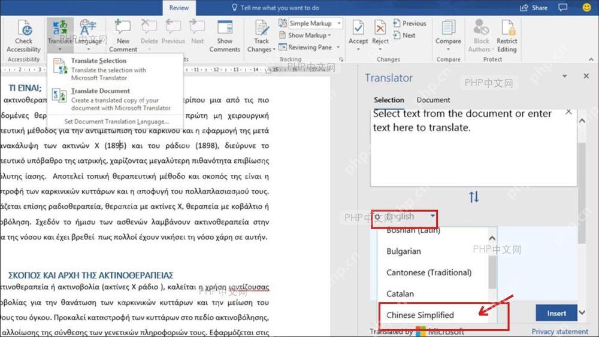Screen dimensions: 599x337
Task: Expand Track Changes dropdown arrow
Action: (x=274, y=50)
